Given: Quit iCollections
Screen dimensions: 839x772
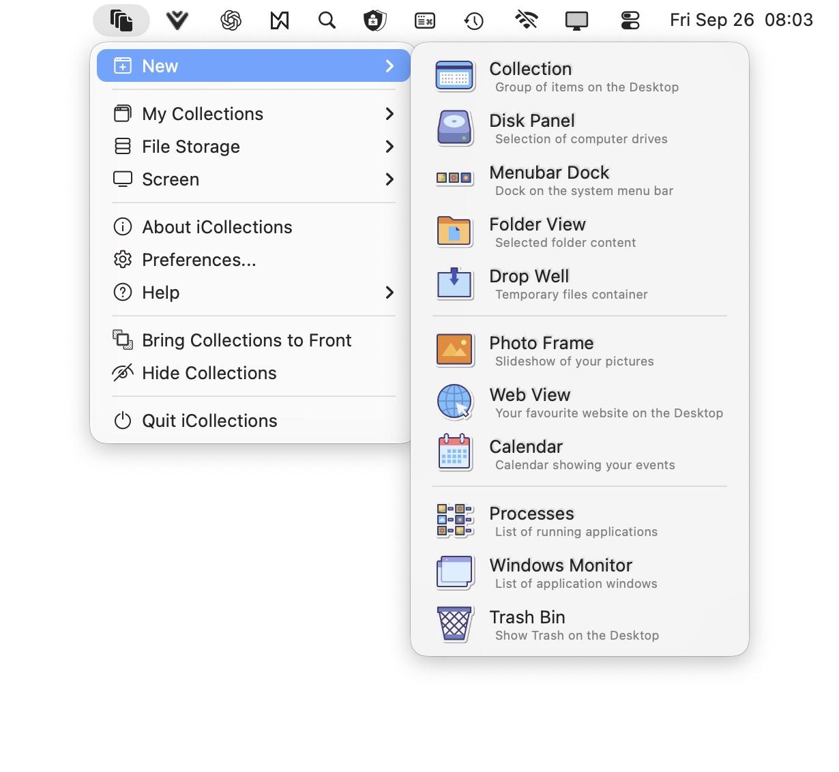Looking at the screenshot, I should [209, 421].
